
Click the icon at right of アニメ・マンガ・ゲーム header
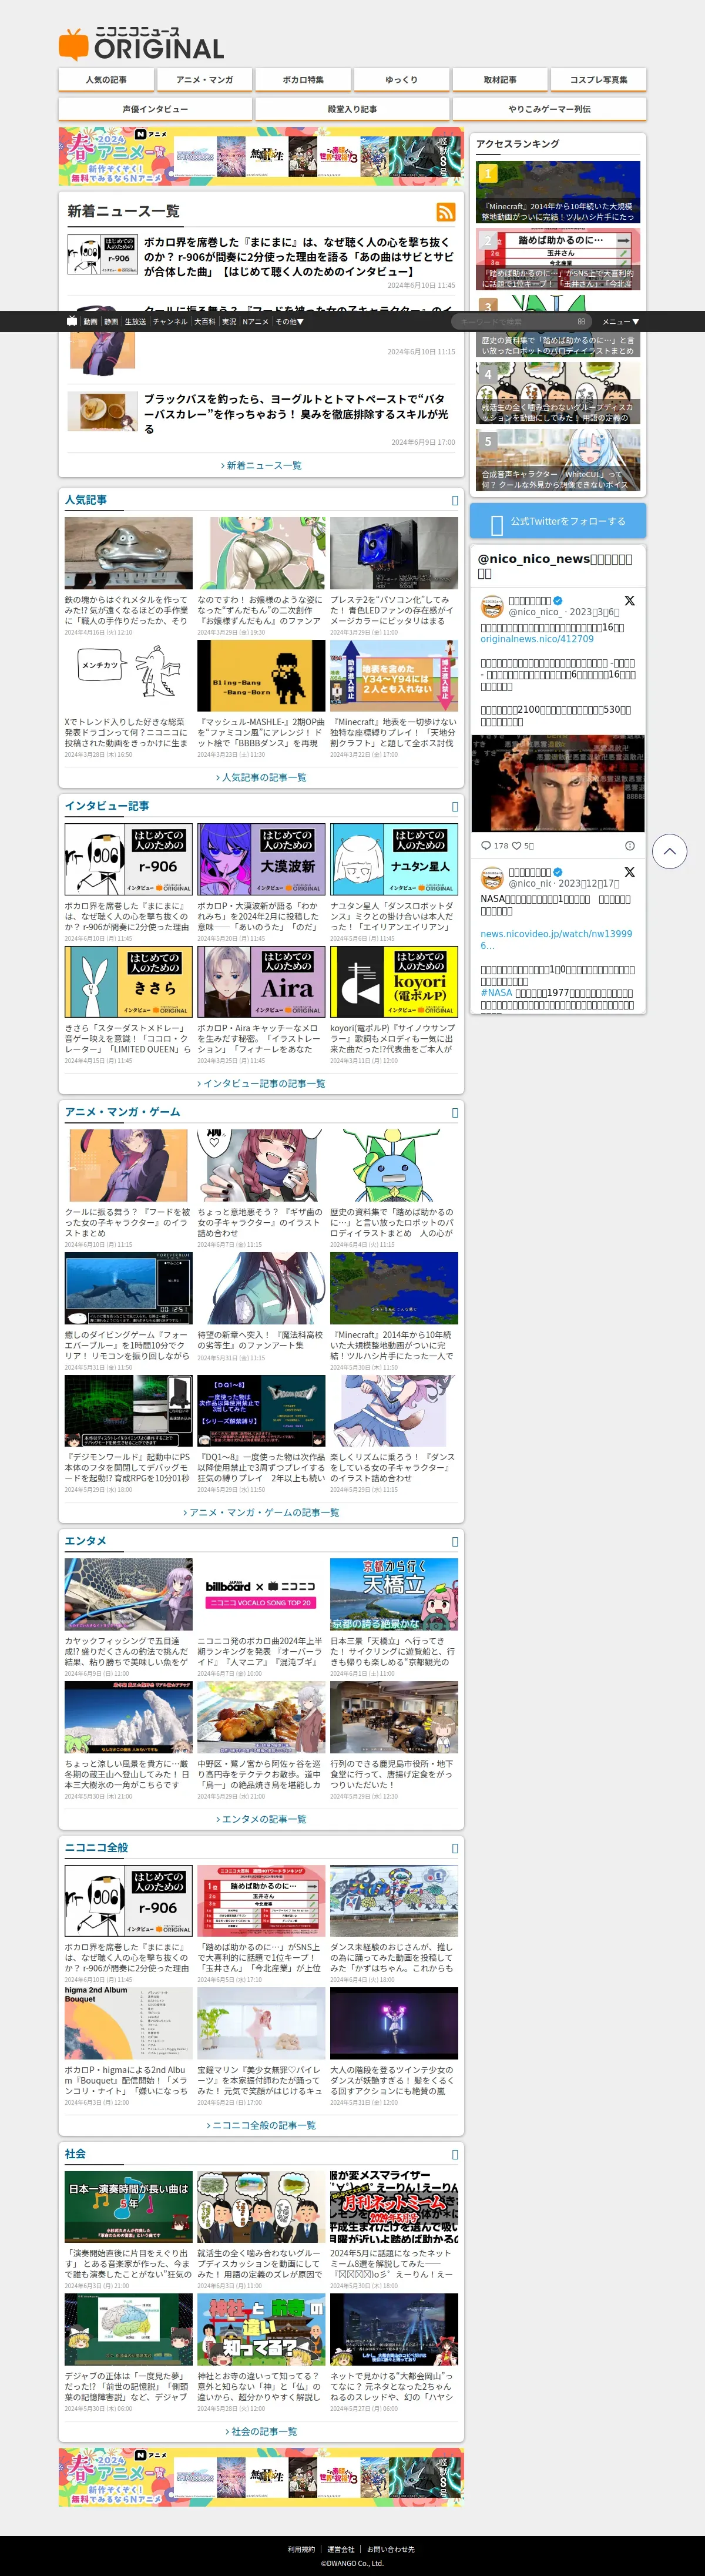pos(455,1112)
